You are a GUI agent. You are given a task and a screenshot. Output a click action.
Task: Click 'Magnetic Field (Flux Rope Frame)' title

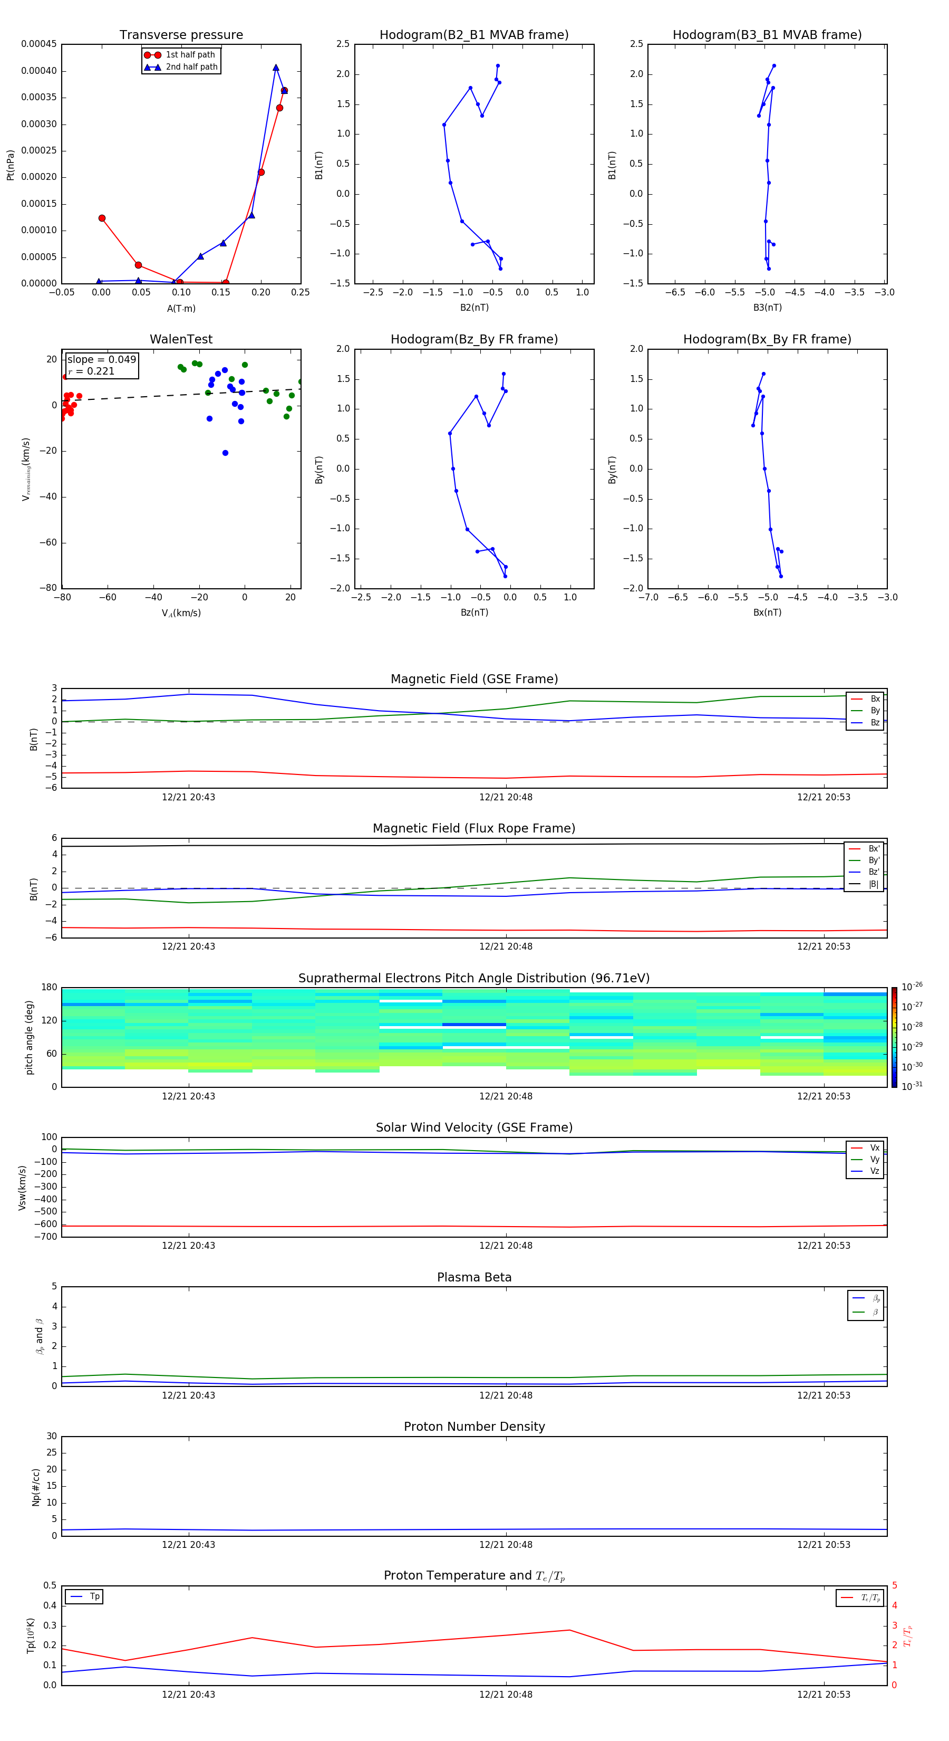coord(474,829)
